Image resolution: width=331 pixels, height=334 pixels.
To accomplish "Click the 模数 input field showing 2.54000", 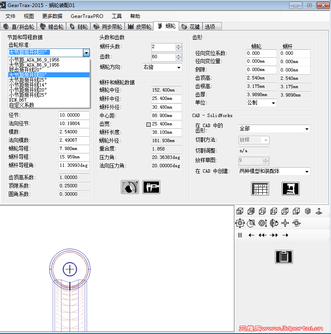I will [x=74, y=132].
